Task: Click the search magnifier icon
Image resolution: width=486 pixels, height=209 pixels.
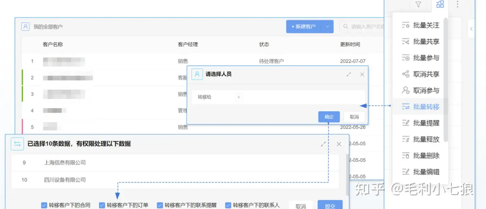Action: point(346,27)
